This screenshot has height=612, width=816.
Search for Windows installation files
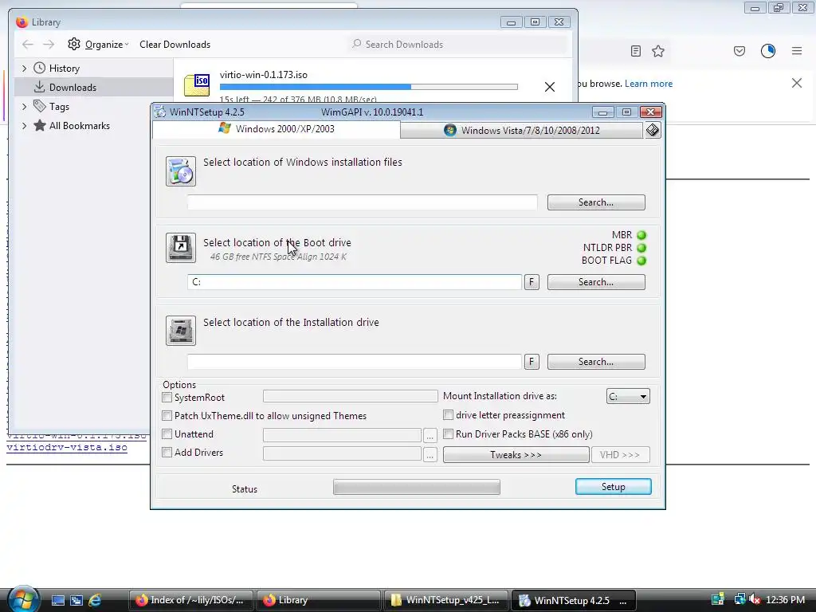pyautogui.click(x=596, y=202)
